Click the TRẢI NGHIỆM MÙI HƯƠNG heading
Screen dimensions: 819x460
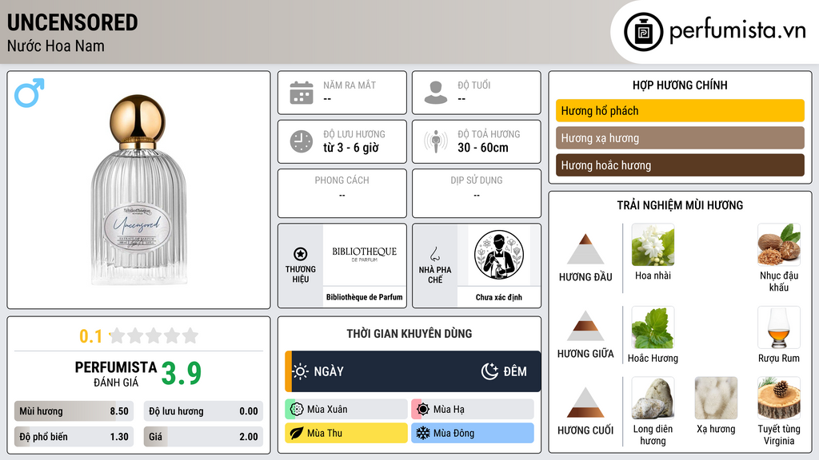click(680, 205)
